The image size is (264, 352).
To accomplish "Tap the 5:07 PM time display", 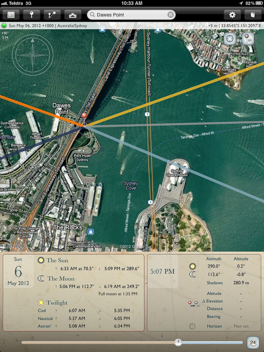I will 162,271.
